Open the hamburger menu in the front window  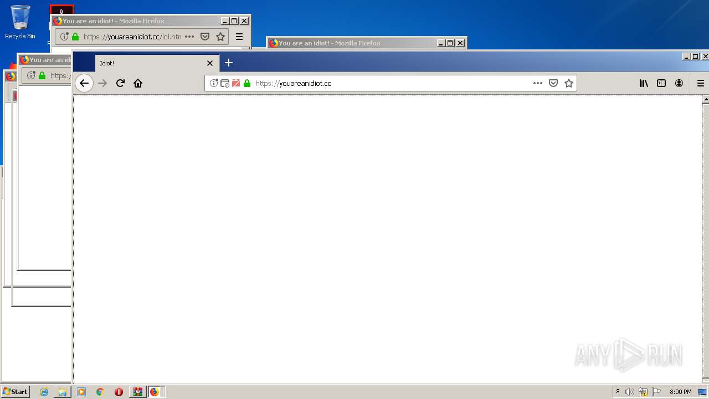coord(701,83)
